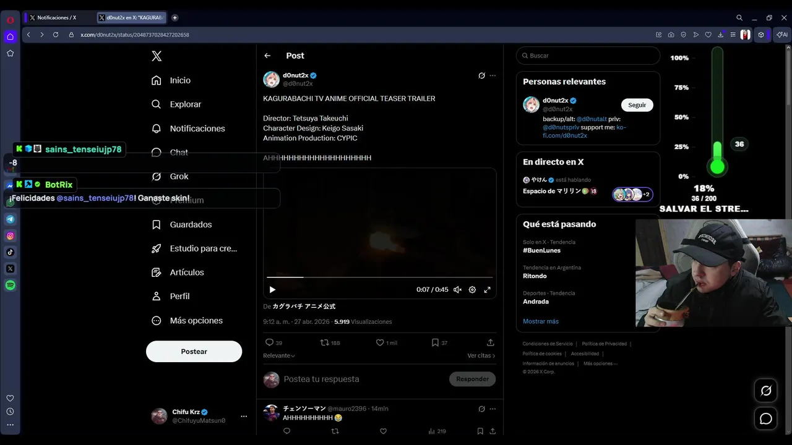Open the floating messages chat button
This screenshot has width=792, height=445.
766,418
